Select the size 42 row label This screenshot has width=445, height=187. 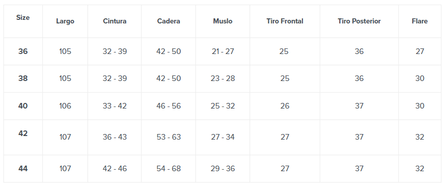23,133
